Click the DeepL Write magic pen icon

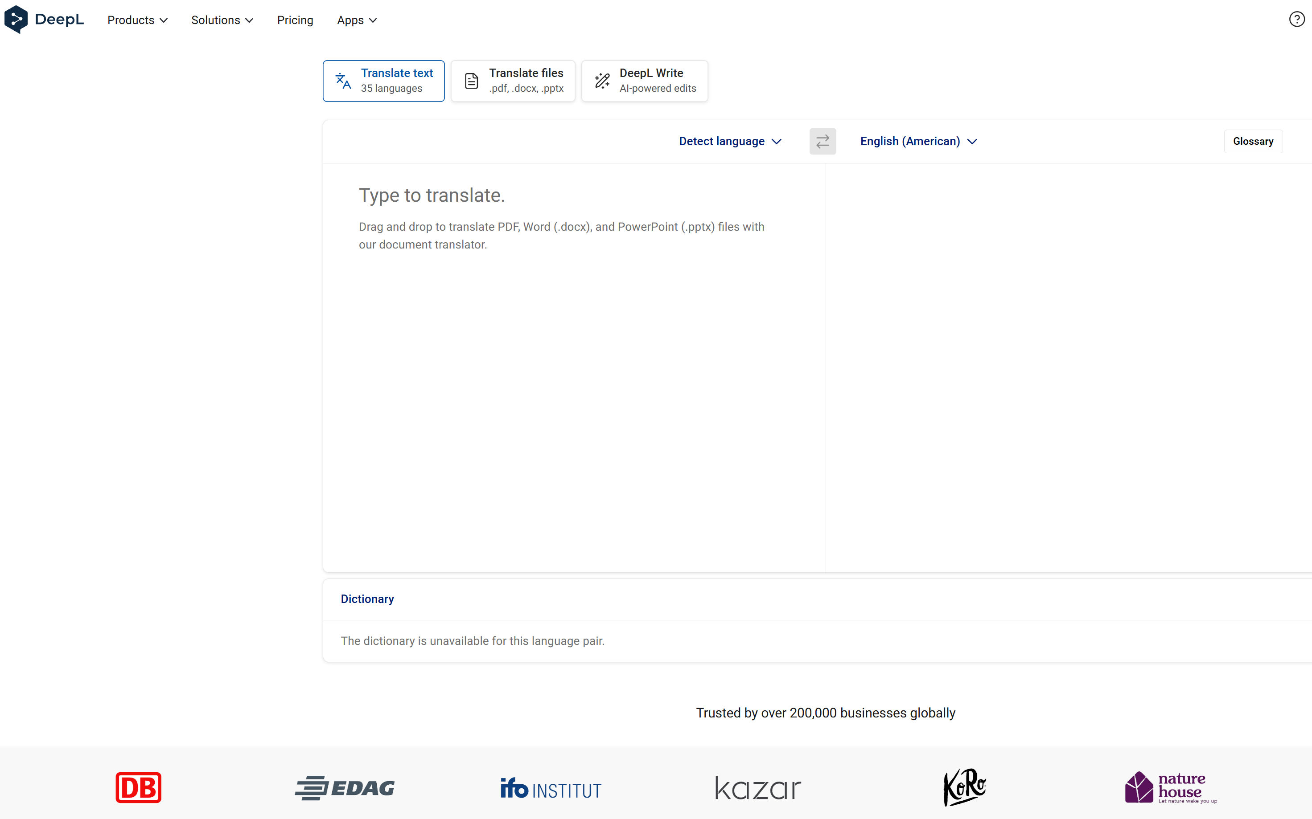pos(602,81)
